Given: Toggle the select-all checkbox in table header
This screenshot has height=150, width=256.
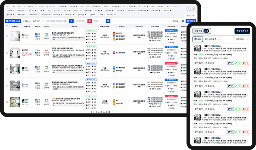Looking at the screenshot, I should pos(7,26).
